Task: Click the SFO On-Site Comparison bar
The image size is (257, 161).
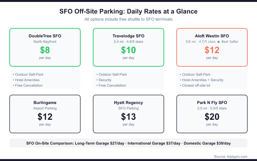Action: pyautogui.click(x=128, y=143)
